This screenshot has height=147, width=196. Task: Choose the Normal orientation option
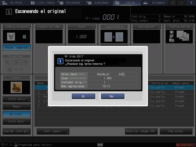[x=17, y=69]
